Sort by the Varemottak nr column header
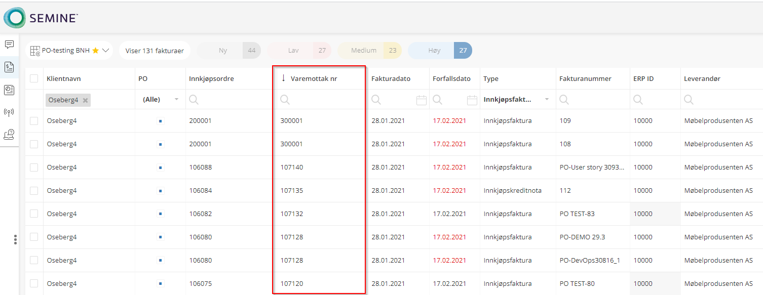 point(314,79)
